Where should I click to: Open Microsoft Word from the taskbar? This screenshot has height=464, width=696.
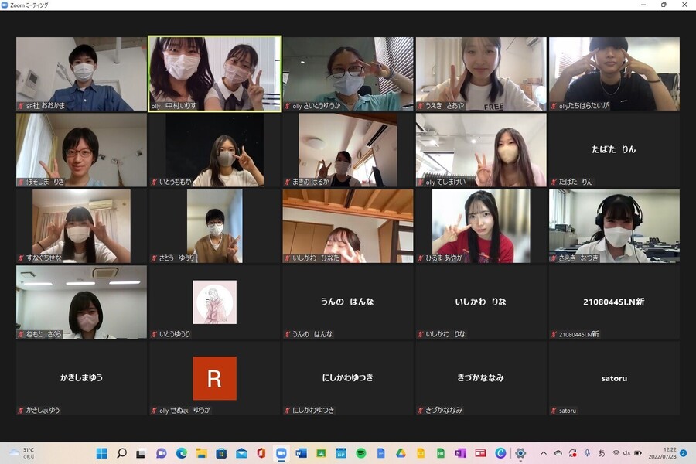point(302,453)
